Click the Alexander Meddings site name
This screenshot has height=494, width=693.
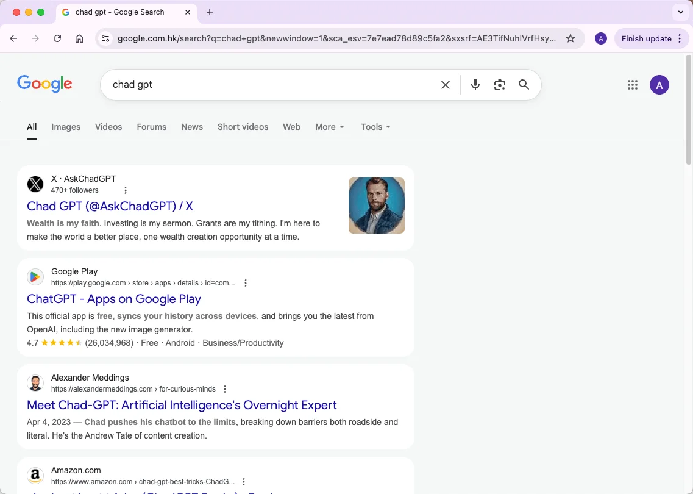(x=90, y=378)
